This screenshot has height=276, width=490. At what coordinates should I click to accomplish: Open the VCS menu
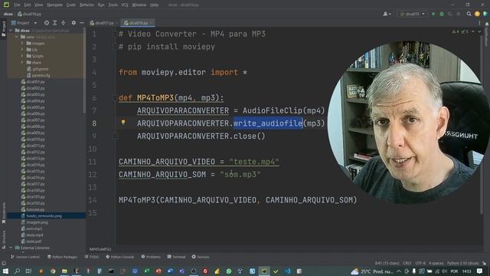pos(125,5)
